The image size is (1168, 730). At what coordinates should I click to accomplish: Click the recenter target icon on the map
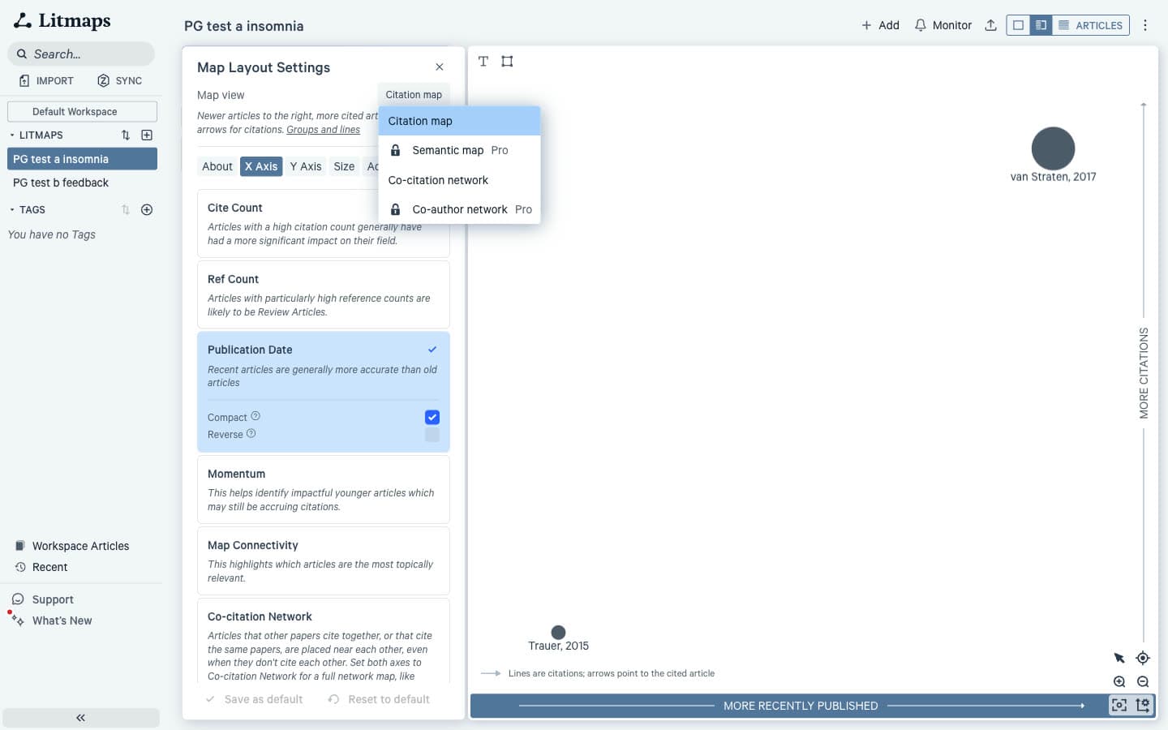tap(1143, 658)
